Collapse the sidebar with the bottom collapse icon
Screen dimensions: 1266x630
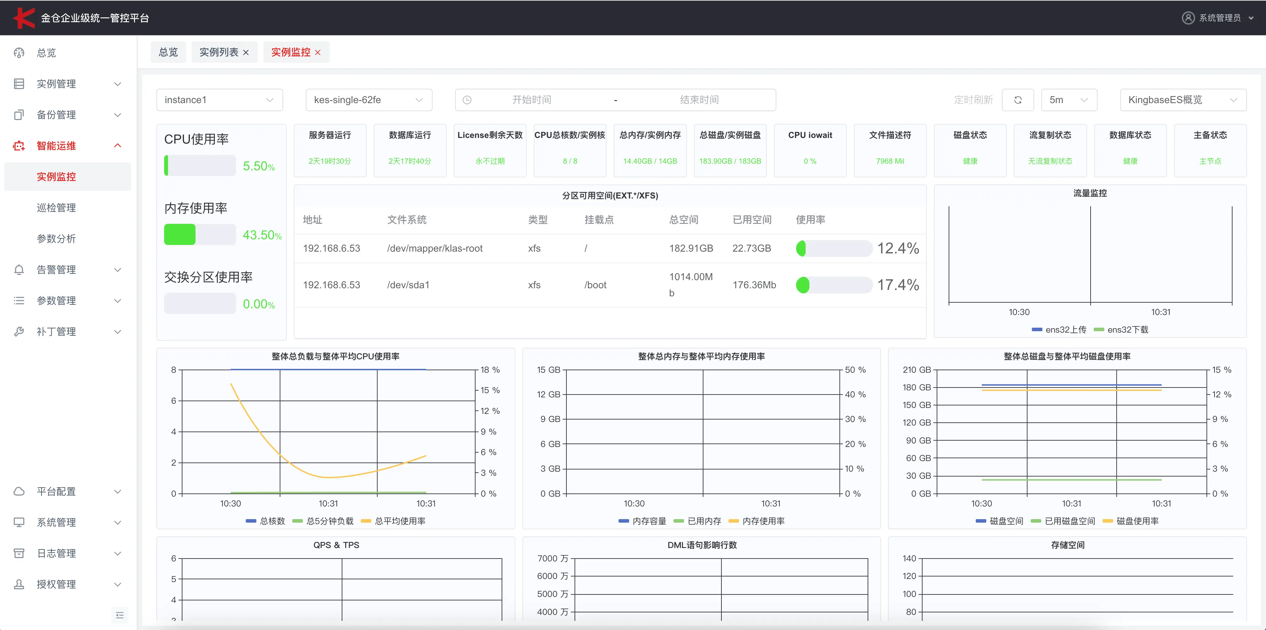[119, 615]
